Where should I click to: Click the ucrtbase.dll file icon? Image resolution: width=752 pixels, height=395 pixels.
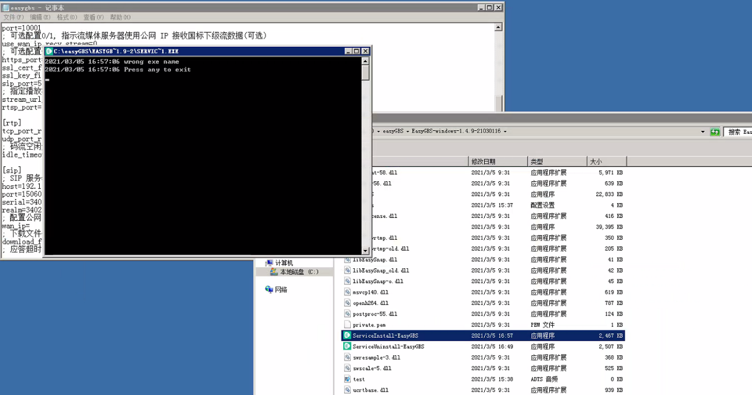(x=347, y=390)
